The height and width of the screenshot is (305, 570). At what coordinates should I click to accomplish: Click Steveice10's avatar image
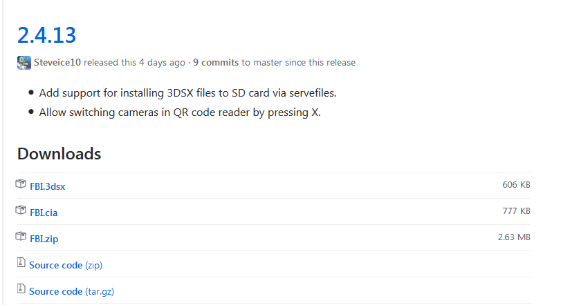24,63
